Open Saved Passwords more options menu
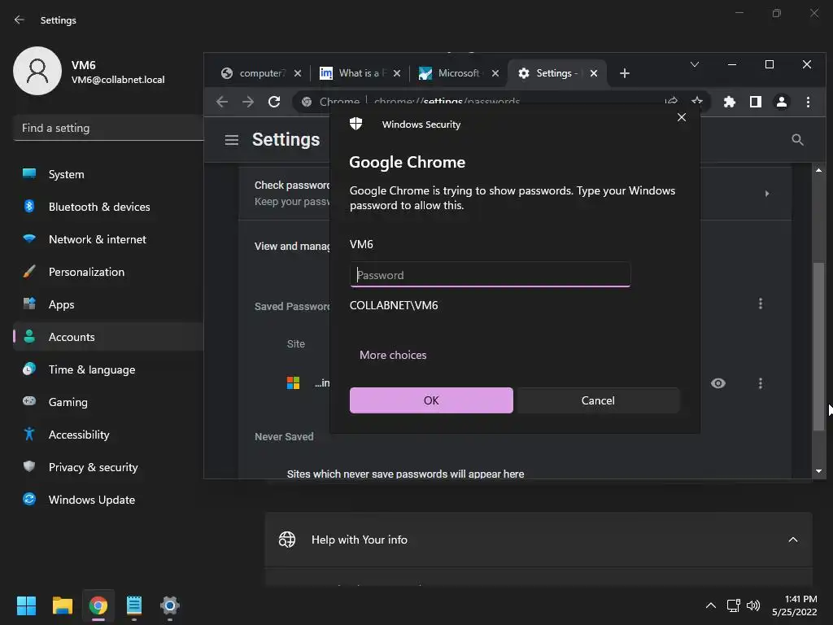The width and height of the screenshot is (833, 625). (x=761, y=304)
